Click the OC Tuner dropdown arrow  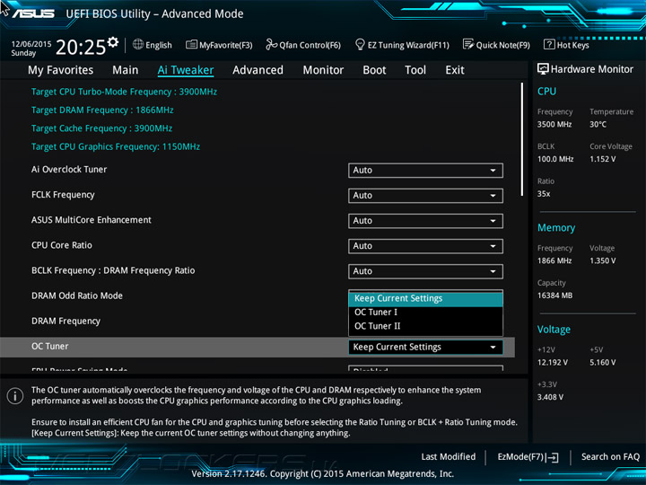coord(493,348)
